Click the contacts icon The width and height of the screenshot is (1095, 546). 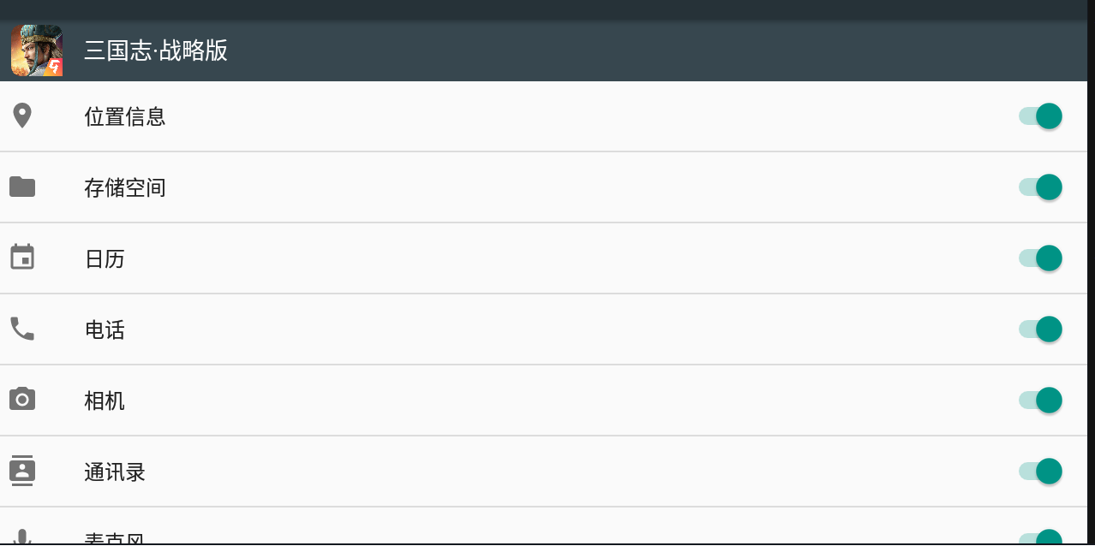[x=22, y=471]
